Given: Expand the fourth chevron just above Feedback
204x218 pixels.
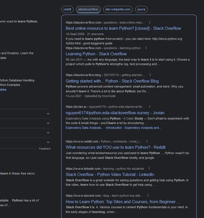Looking at the screenshot, I should (x=48, y=142).
